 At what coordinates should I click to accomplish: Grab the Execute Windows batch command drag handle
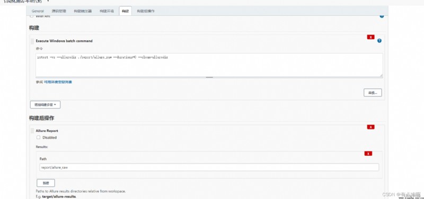32,41
